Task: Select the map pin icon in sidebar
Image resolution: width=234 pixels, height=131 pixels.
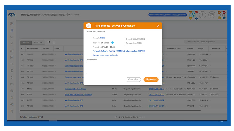Action: (x=12, y=30)
